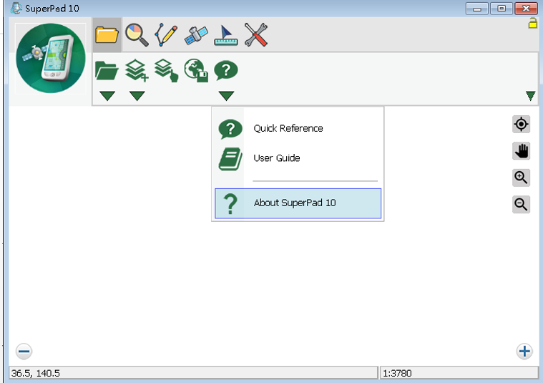Click the round minus zoom button
The image size is (543, 383).
point(24,352)
